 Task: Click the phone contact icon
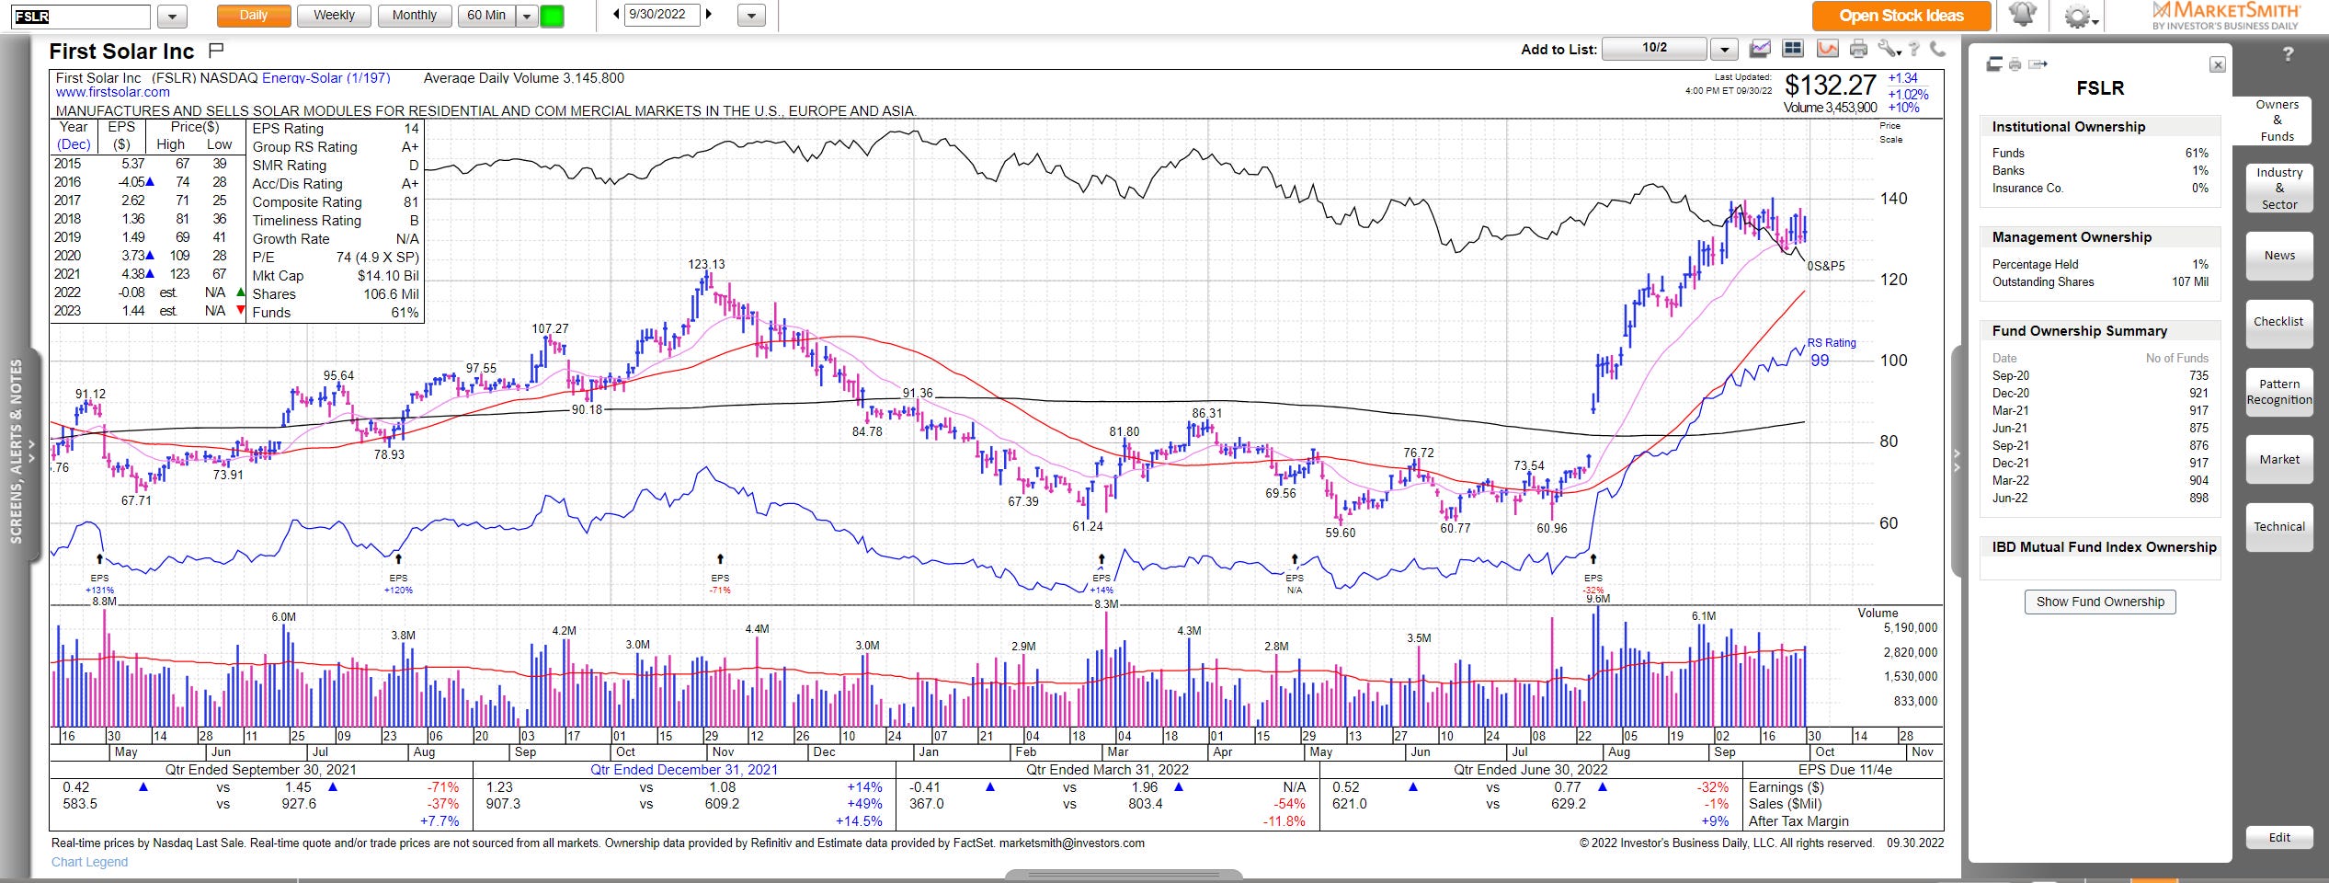coord(1937,49)
